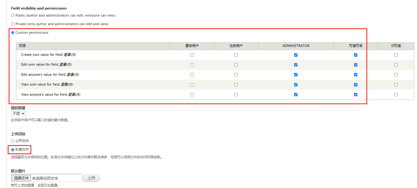Enable View own value for 注册用户
The width and height of the screenshot is (417, 188).
click(236, 85)
